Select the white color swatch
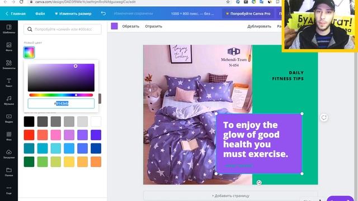The height and width of the screenshot is (201, 358). (x=96, y=122)
